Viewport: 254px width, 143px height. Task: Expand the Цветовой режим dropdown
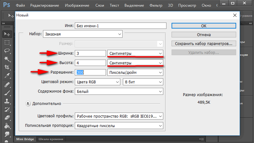(97, 82)
